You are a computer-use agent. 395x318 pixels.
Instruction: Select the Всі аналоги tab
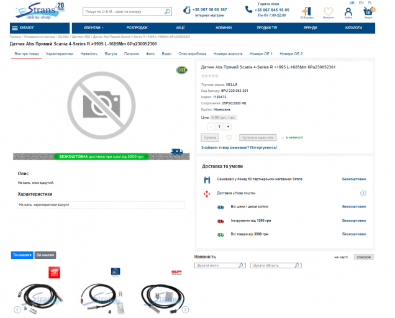click(45, 255)
